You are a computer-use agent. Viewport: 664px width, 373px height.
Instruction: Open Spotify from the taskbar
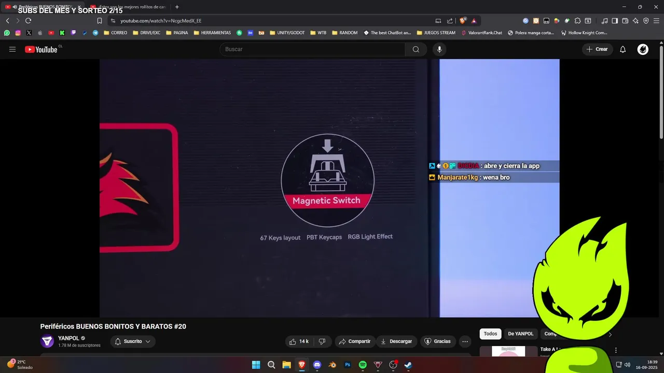pos(363,365)
